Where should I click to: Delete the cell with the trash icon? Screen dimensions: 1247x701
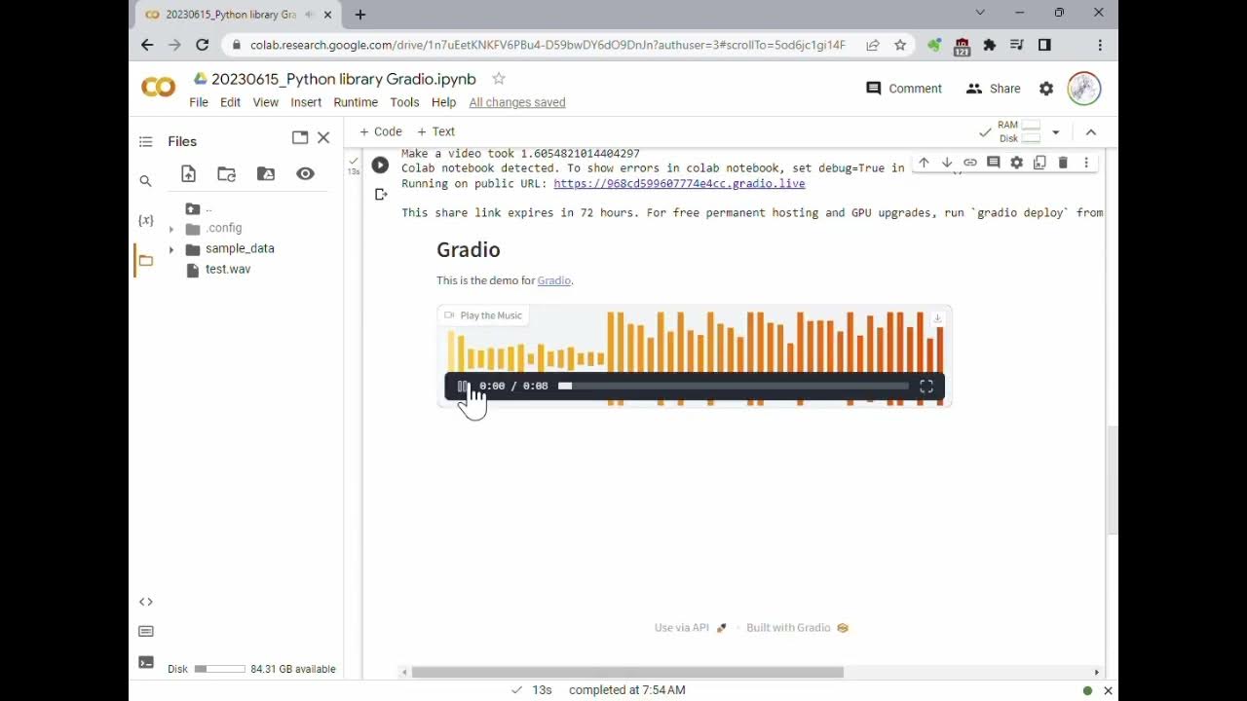pyautogui.click(x=1063, y=163)
